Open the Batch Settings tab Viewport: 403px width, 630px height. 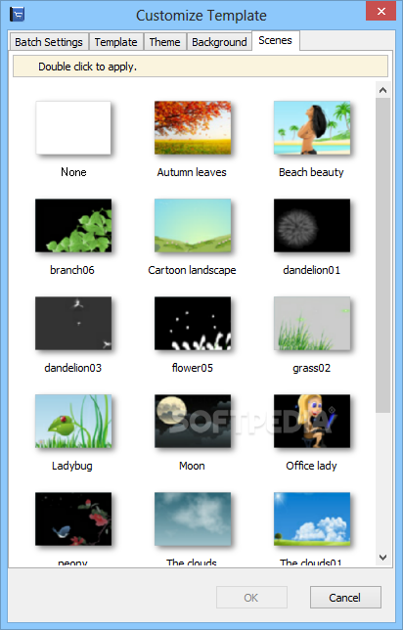tap(49, 42)
